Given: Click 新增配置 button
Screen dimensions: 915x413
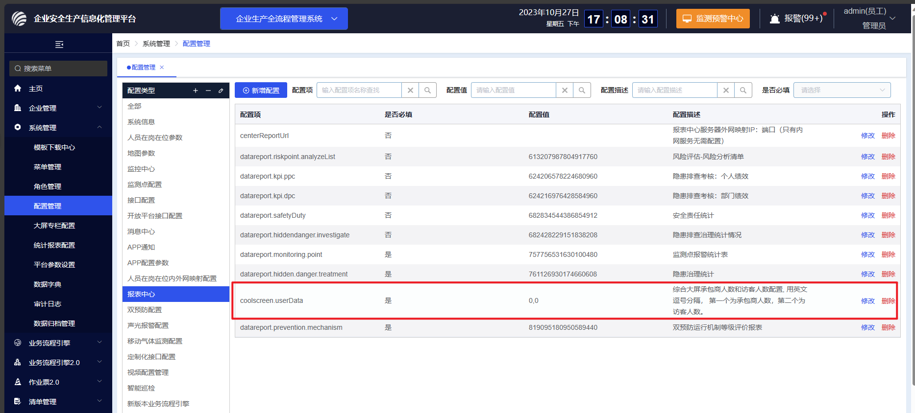Looking at the screenshot, I should point(261,90).
